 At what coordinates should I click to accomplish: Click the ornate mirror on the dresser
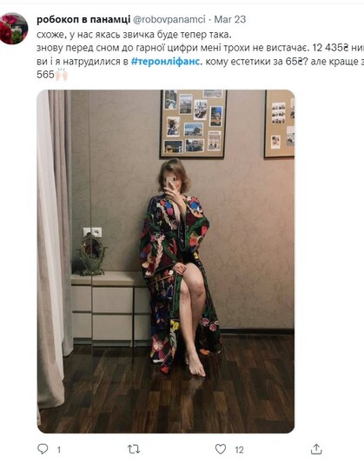(91, 255)
